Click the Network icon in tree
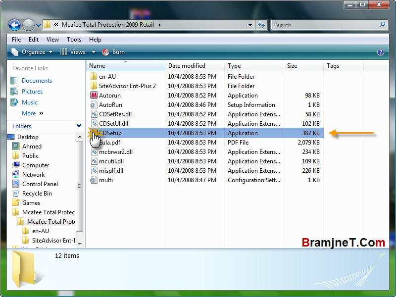This screenshot has height=297, width=396. coord(16,175)
